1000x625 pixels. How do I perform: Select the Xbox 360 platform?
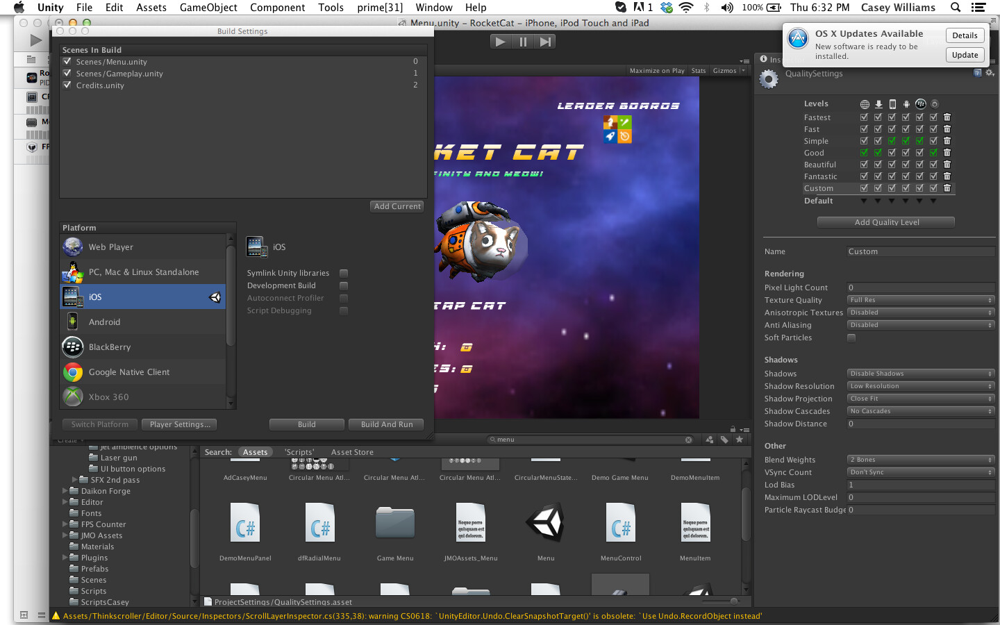[143, 397]
